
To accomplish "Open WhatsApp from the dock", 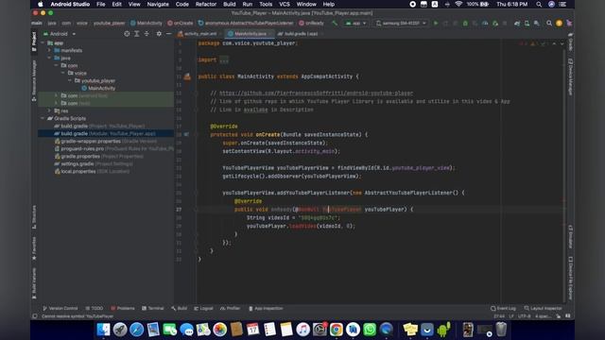I will click(x=370, y=330).
